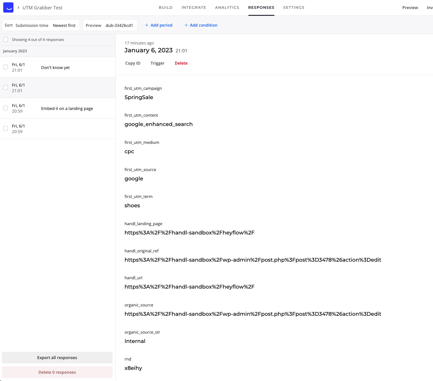Switch to the Build tab
Screen dimensions: 433x381
click(165, 8)
